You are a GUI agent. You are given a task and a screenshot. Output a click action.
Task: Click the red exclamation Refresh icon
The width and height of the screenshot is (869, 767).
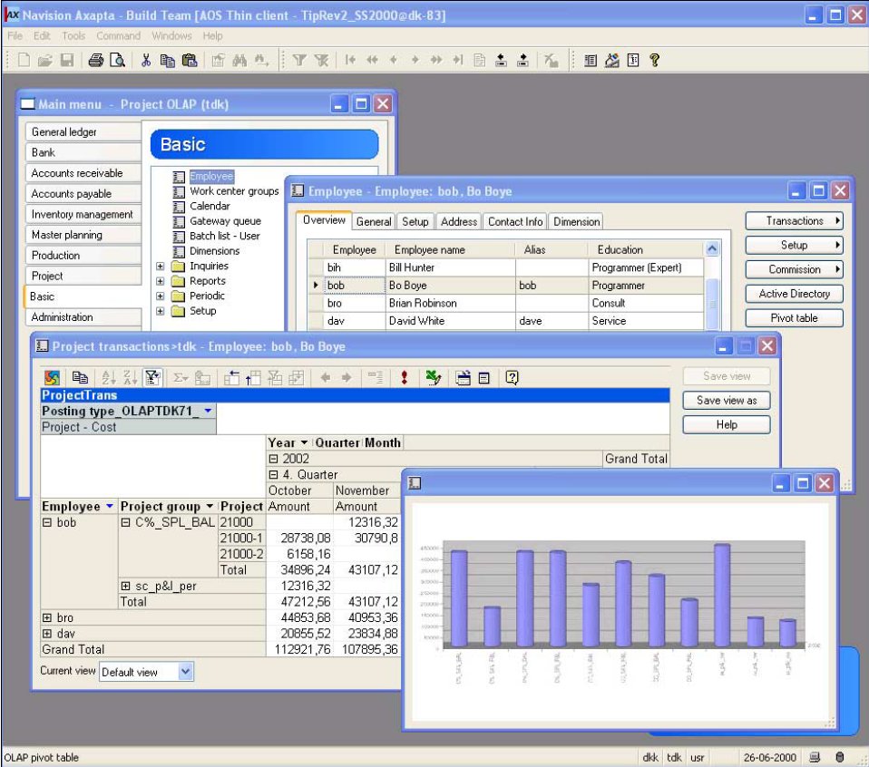[404, 378]
